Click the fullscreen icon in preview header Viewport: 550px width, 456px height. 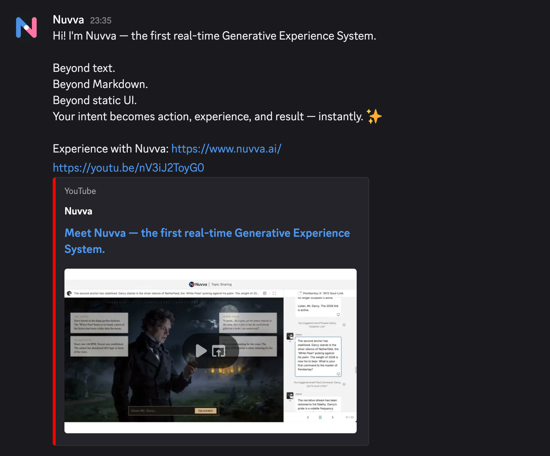[x=274, y=293]
